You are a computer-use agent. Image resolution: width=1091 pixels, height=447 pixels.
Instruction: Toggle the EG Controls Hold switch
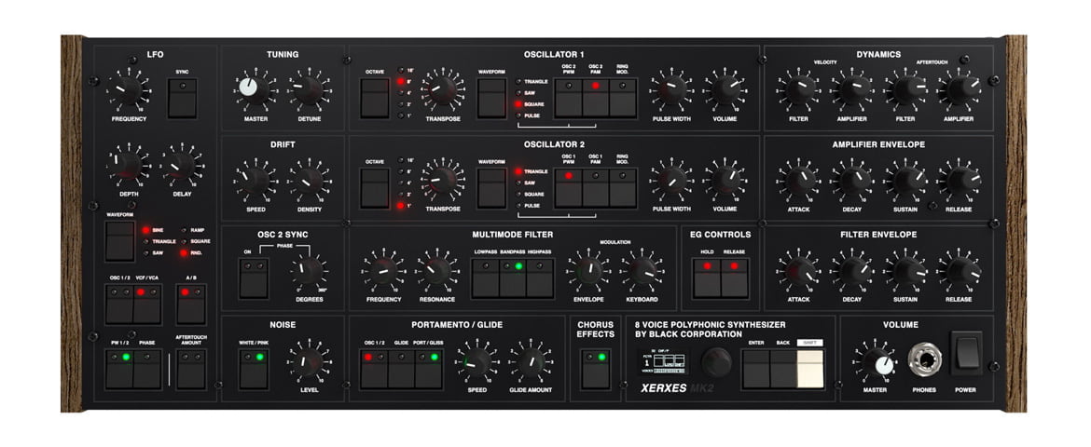point(707,278)
